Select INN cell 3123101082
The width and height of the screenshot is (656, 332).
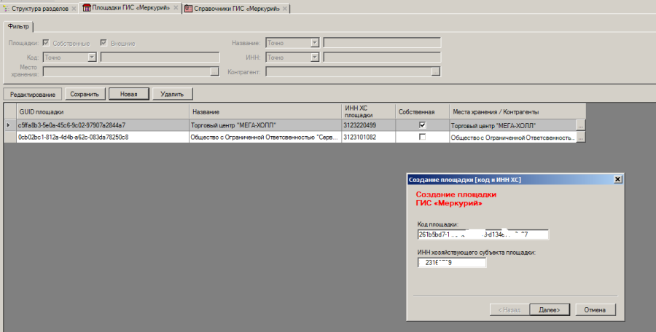(368, 137)
